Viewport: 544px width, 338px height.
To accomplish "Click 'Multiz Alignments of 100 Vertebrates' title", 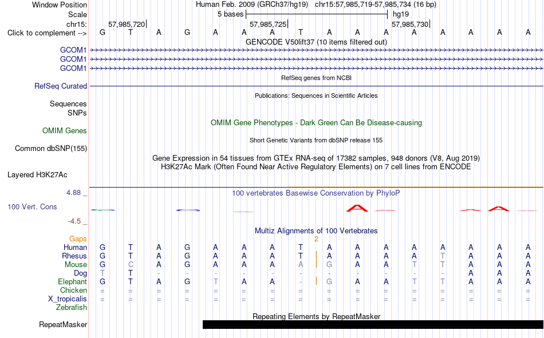I will pyautogui.click(x=316, y=231).
